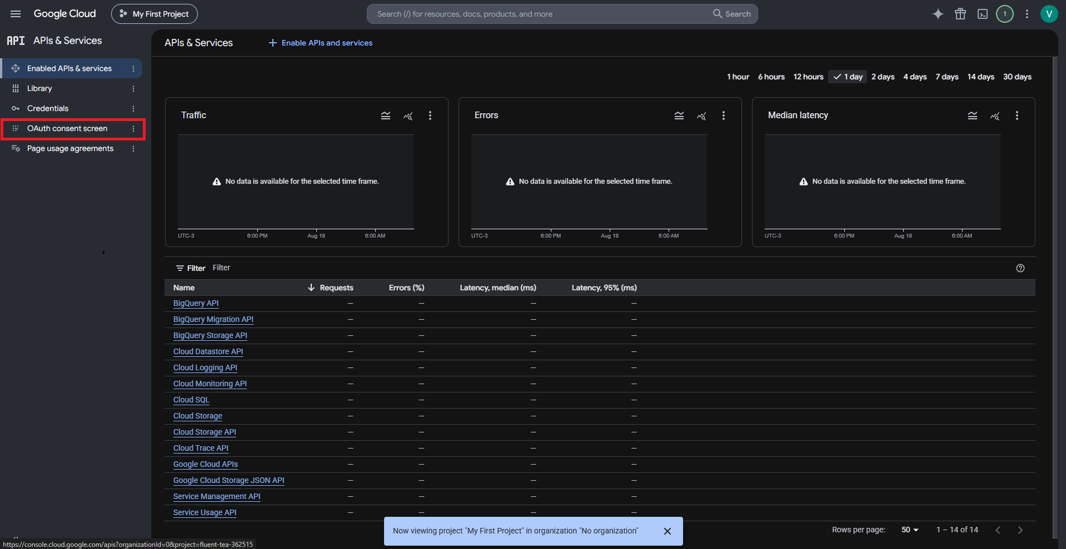Open the BigQuery API link
1066x549 pixels.
(196, 304)
